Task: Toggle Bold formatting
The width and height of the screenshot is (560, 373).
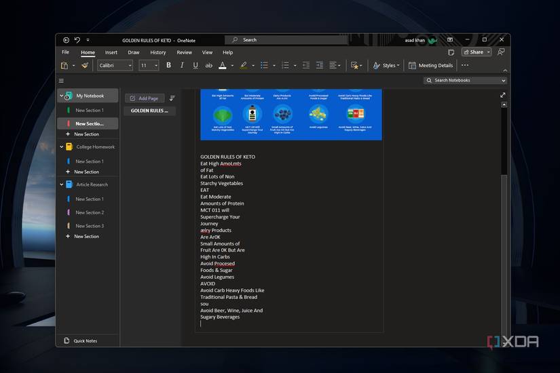Action: tap(168, 65)
